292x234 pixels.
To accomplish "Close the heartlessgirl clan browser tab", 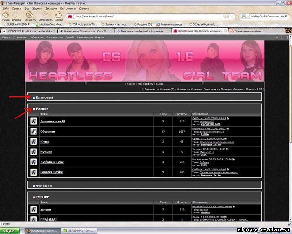I will (x=225, y=31).
